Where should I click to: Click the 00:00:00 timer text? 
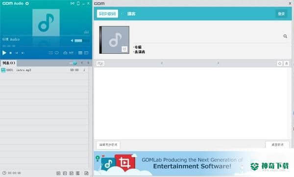14,173
